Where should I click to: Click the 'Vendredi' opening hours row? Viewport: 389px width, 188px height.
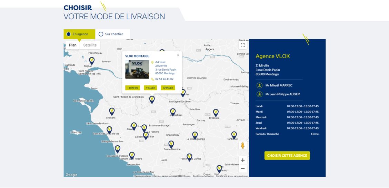(287, 128)
